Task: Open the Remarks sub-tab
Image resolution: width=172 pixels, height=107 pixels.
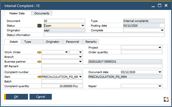Action: (91, 42)
